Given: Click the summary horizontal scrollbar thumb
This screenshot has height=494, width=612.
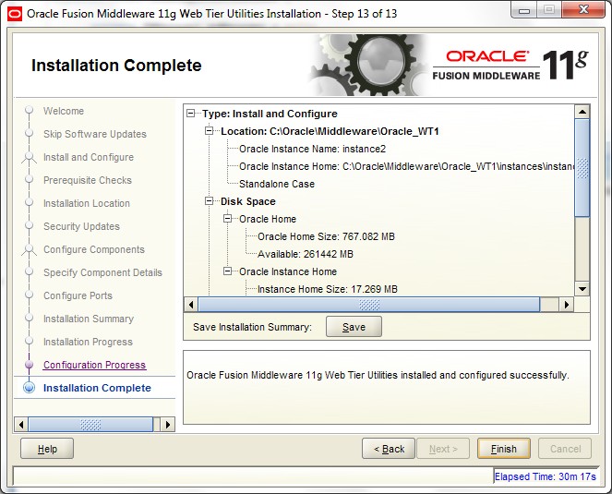Looking at the screenshot, I should (369, 304).
